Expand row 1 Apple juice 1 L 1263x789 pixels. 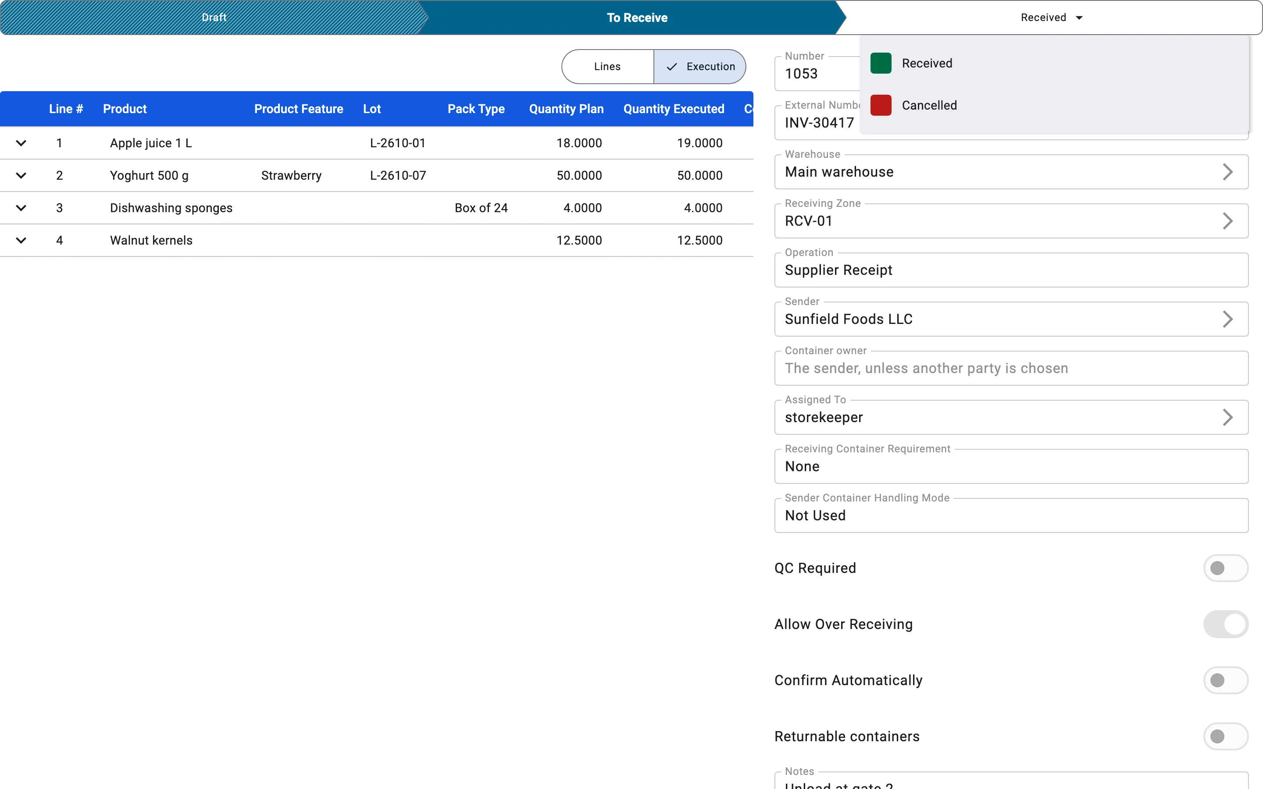pyautogui.click(x=21, y=143)
